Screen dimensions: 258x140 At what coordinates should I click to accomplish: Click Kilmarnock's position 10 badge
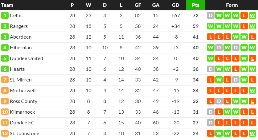click(5, 112)
